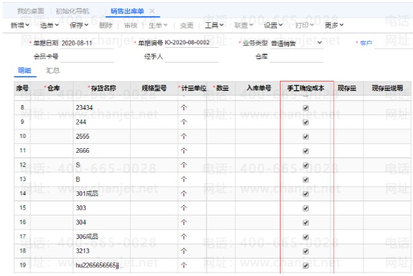Toggle 手工确定成本 checkbox for row 14
Image resolution: width=413 pixels, height=276 pixels.
point(306,194)
